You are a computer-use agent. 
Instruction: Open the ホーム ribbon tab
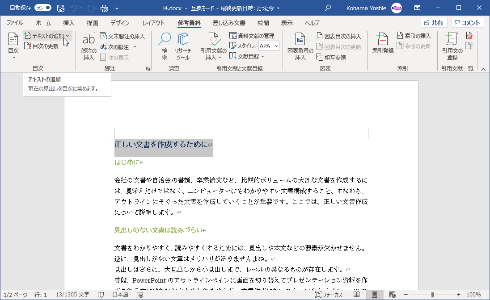point(43,23)
